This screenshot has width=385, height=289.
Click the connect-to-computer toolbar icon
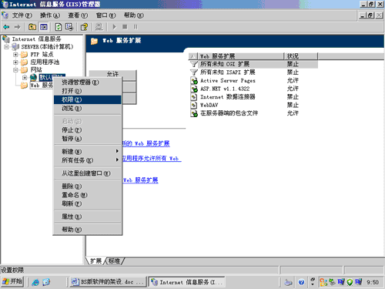click(x=99, y=27)
